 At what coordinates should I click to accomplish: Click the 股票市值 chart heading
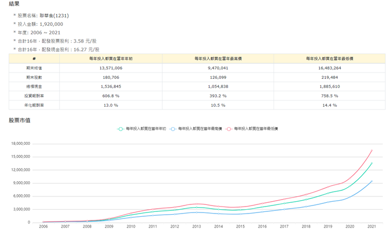click(19, 120)
